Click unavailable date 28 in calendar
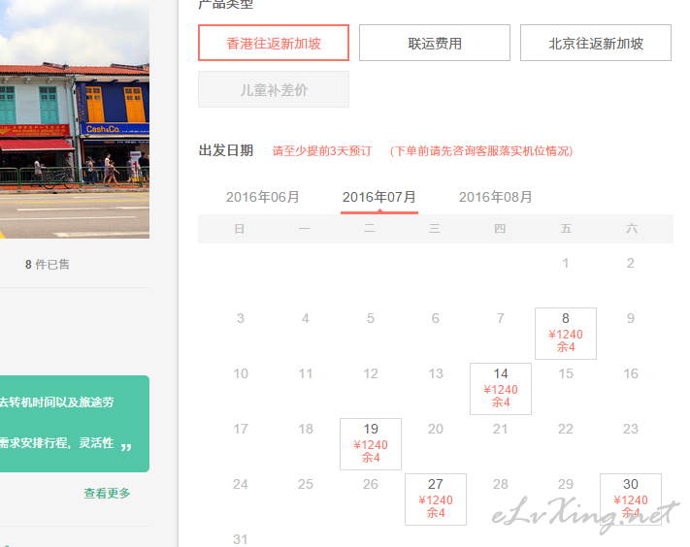The width and height of the screenshot is (690, 547). pyautogui.click(x=501, y=484)
